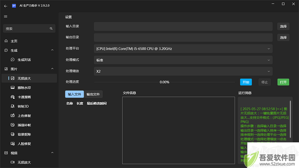Switch to the 输入文件 tab
The width and height of the screenshot is (299, 168).
[74, 94]
